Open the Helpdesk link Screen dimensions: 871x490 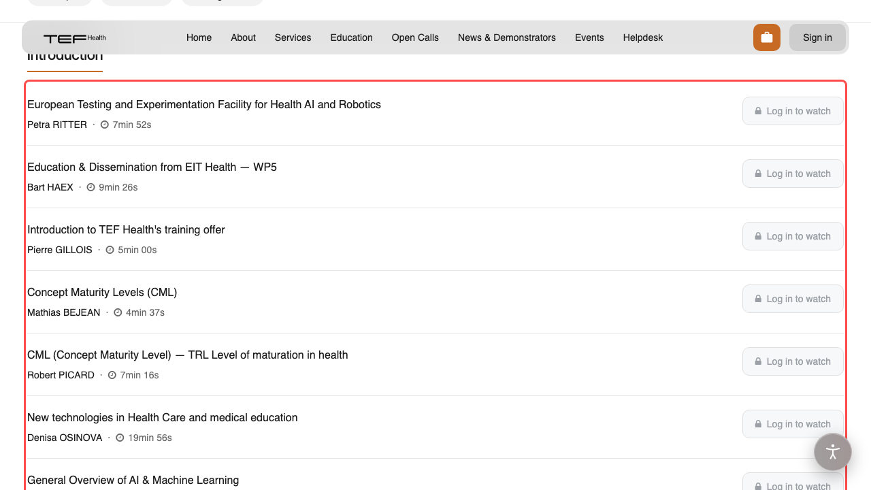(x=643, y=37)
